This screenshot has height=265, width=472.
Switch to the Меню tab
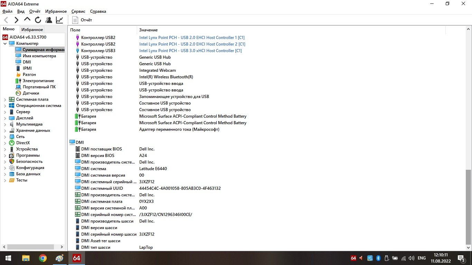point(9,29)
